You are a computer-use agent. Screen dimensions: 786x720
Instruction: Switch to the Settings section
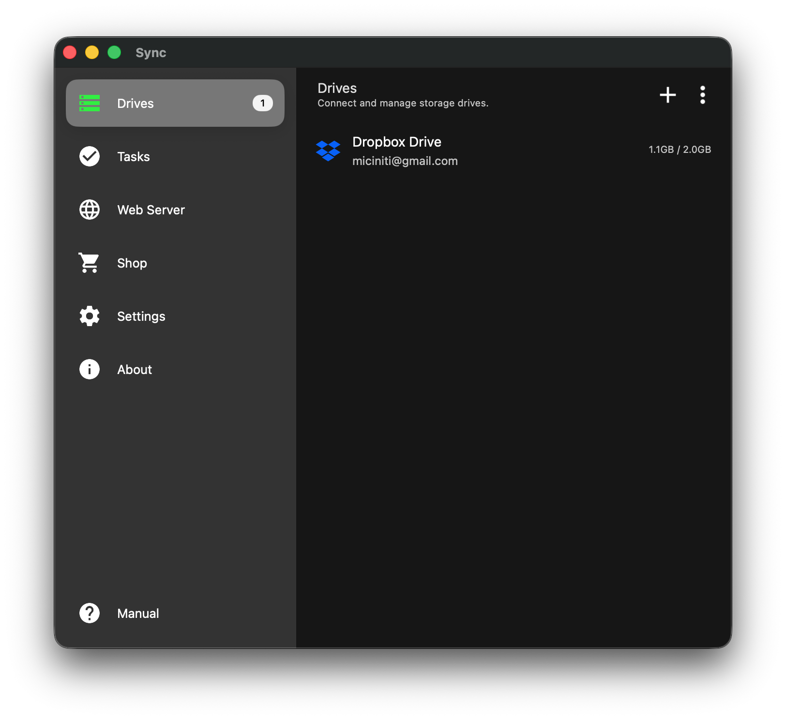tap(141, 316)
